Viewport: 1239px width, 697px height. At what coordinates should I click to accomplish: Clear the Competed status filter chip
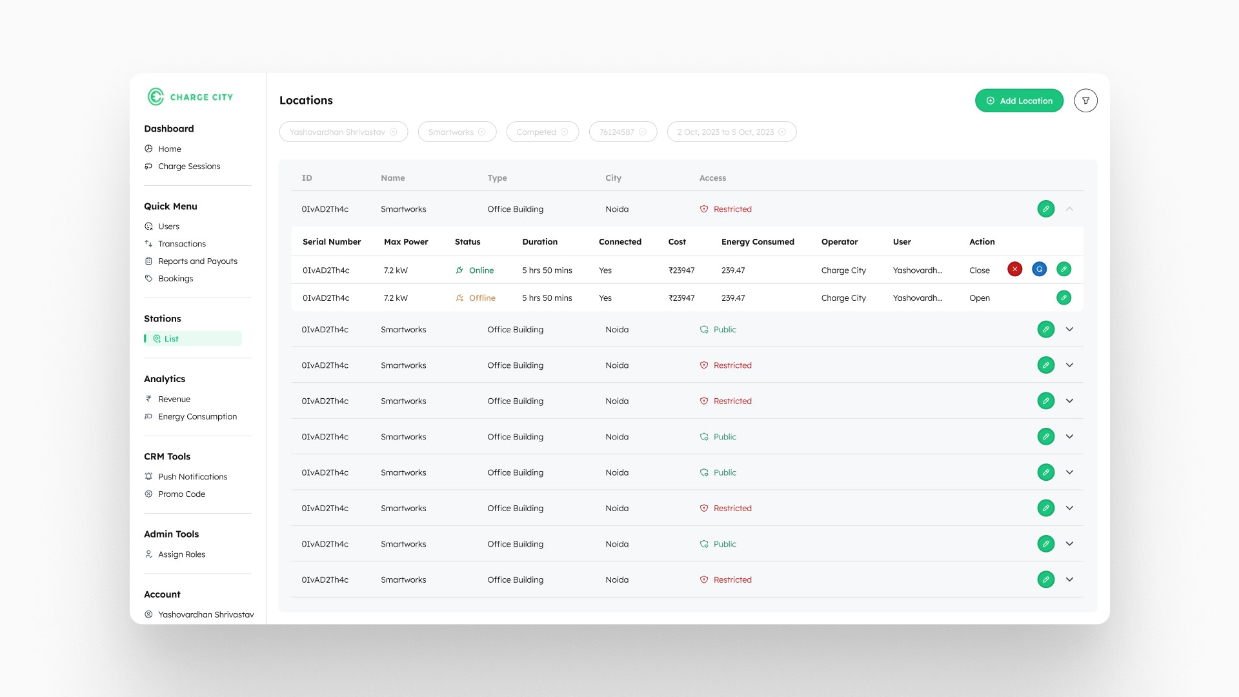(x=565, y=132)
